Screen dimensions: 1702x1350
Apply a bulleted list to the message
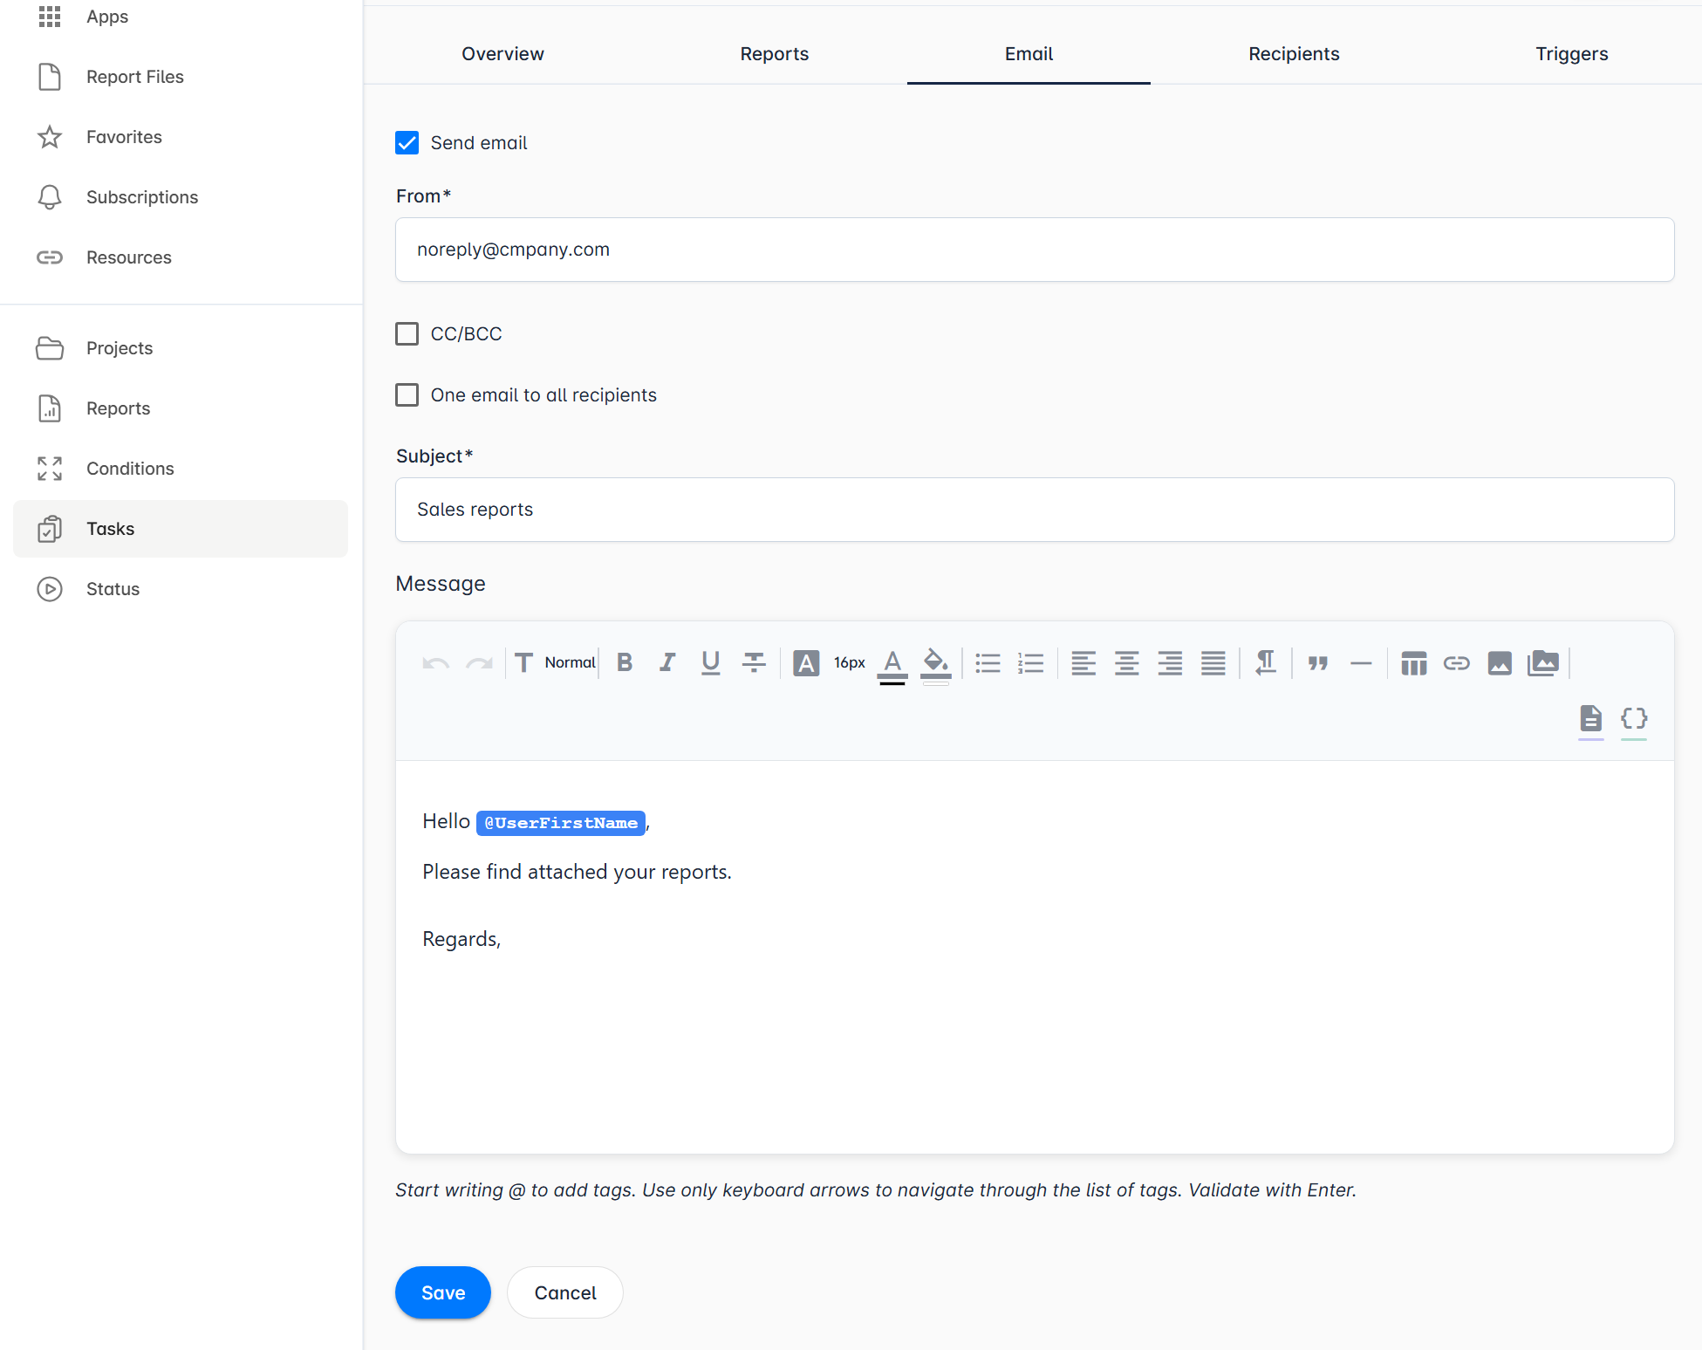point(987,663)
